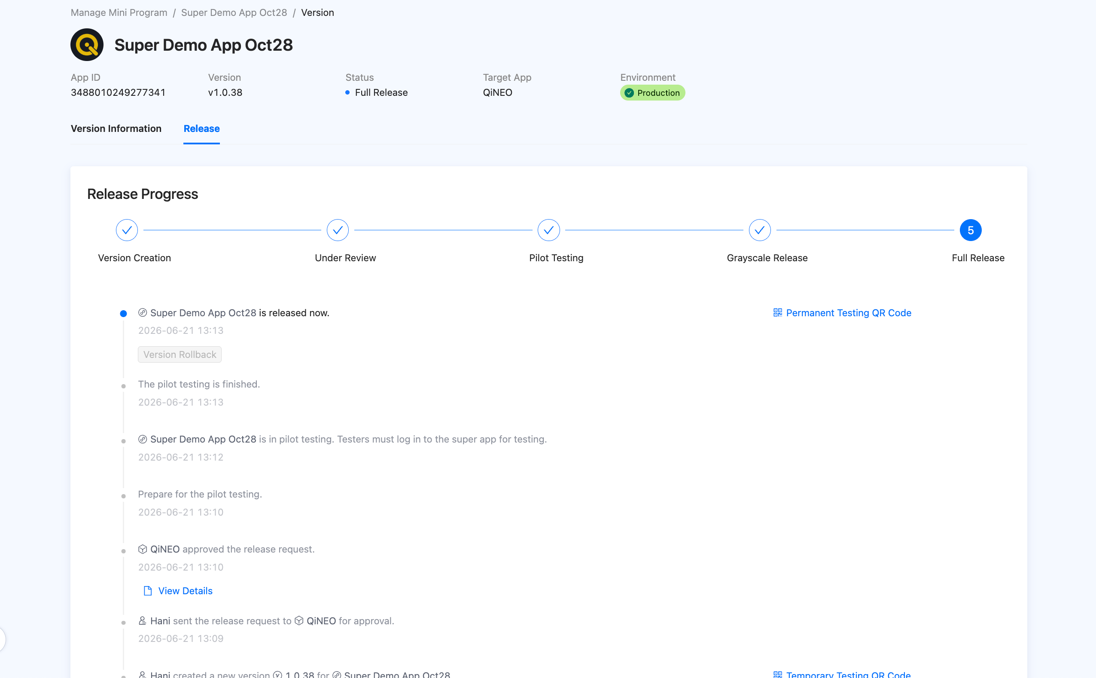Click the blue timeline dot for released entry
The image size is (1096, 678).
tap(123, 314)
